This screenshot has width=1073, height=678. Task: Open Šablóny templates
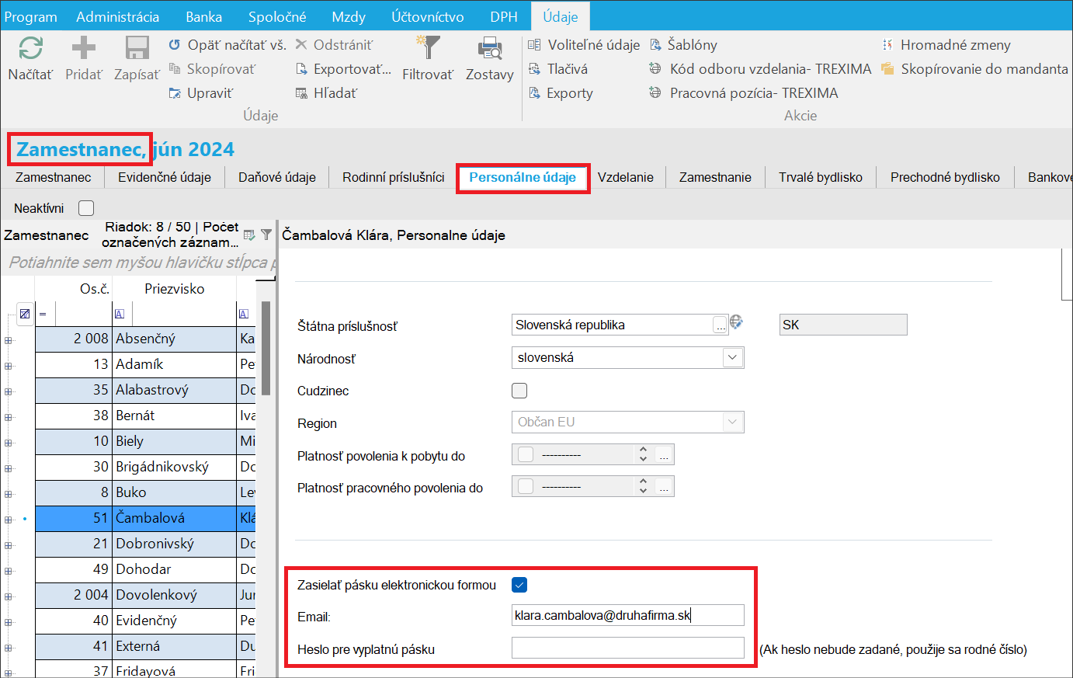683,45
